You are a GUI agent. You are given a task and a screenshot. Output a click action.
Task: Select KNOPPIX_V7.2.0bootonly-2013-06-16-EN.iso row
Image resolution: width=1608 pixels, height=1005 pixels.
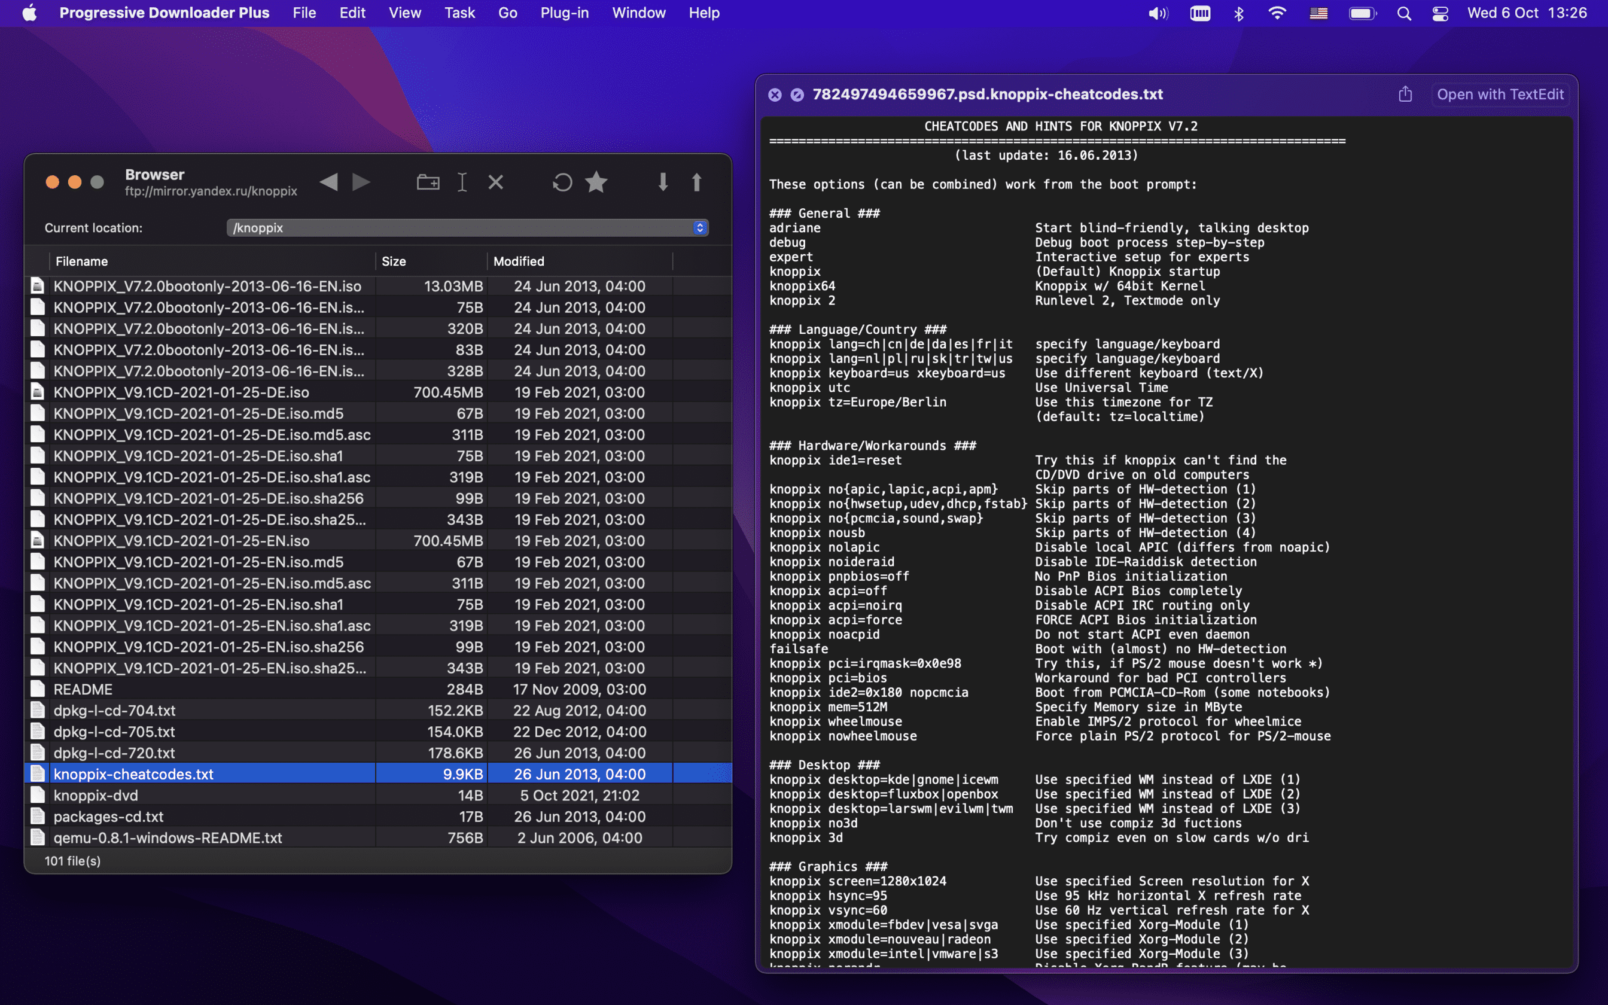click(378, 286)
